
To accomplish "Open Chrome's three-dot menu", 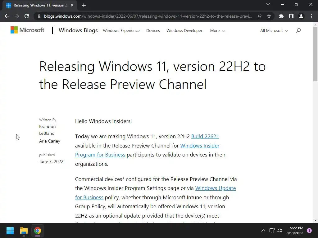I will (311, 16).
